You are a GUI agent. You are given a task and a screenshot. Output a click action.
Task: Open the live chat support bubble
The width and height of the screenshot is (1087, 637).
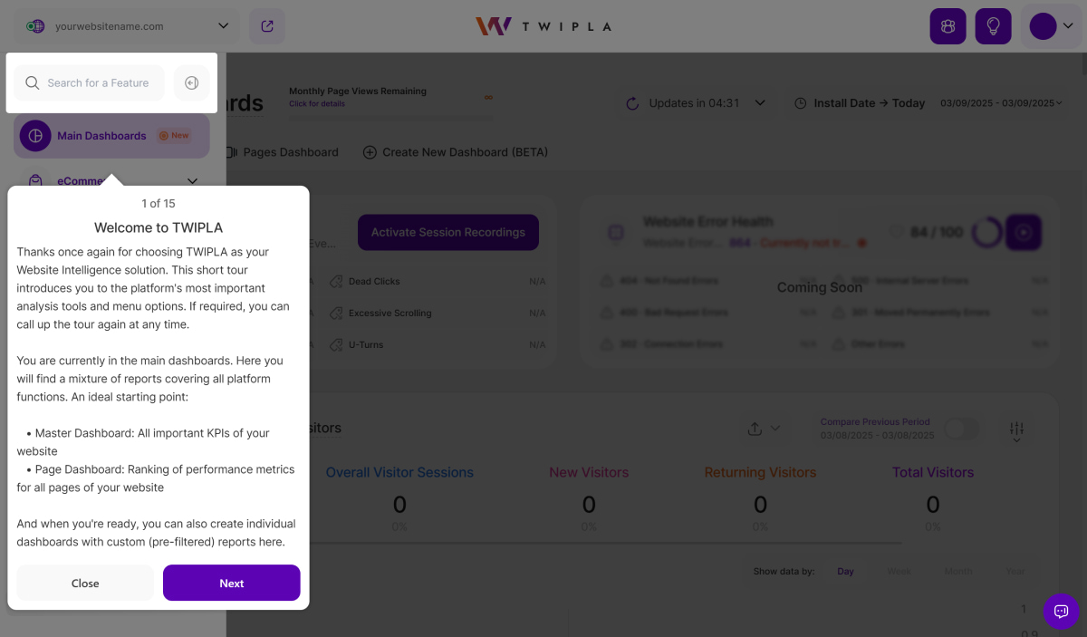click(1061, 611)
